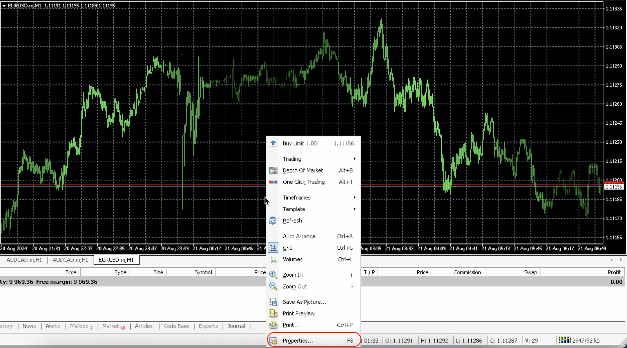Open the Articles terminal tab
The width and height of the screenshot is (627, 348).
click(144, 326)
